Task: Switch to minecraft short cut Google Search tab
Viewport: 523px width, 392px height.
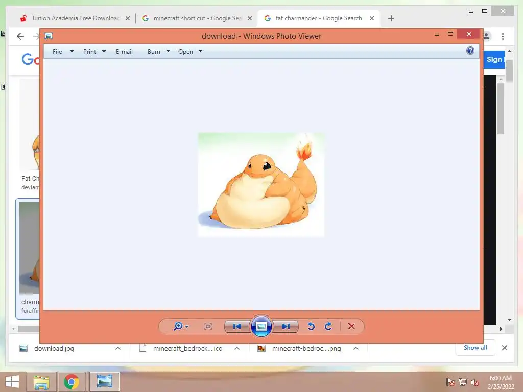Action: 197,18
